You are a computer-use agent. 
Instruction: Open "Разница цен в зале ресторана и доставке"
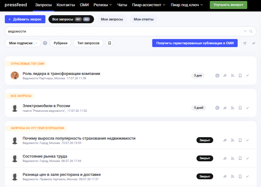point(62,175)
